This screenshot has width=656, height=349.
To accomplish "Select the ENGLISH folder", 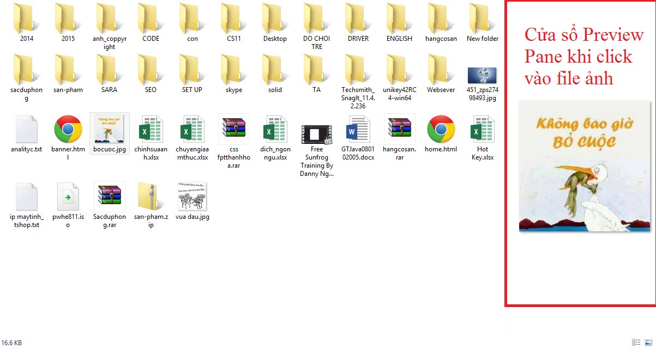I will click(399, 23).
